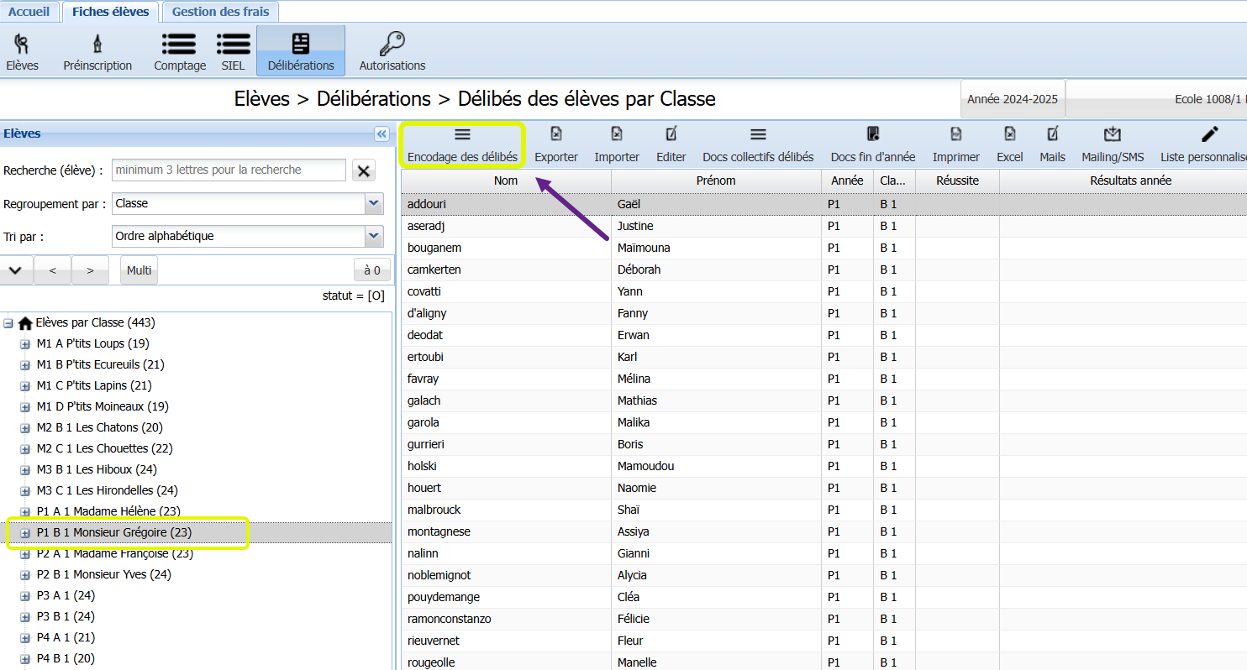Image resolution: width=1247 pixels, height=670 pixels.
Task: Expand the M2 B 1 Les Chatons node
Action: [x=24, y=428]
